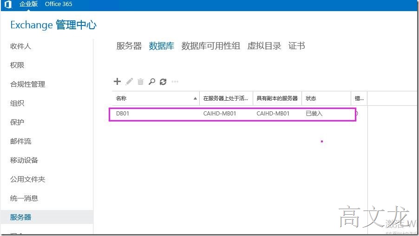Select 数据库 tab
Image resolution: width=419 pixels, height=236 pixels.
click(x=161, y=46)
